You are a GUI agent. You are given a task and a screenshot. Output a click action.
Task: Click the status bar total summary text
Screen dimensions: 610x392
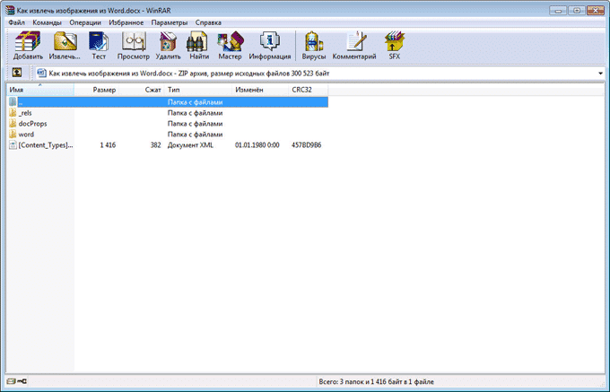pos(376,381)
